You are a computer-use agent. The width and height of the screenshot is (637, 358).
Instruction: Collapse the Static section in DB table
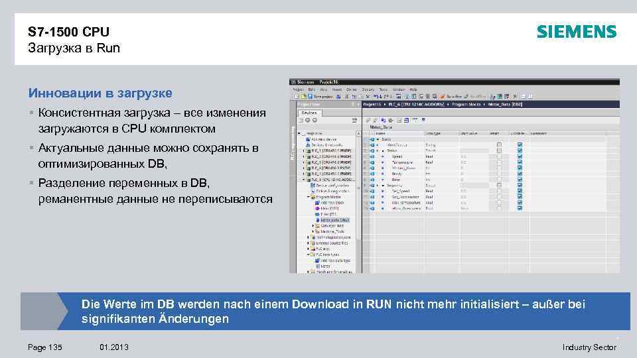pyautogui.click(x=378, y=139)
